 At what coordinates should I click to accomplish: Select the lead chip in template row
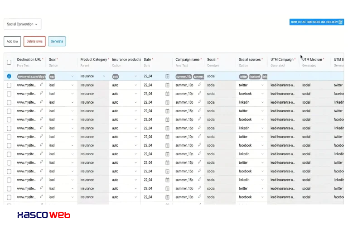(52, 76)
